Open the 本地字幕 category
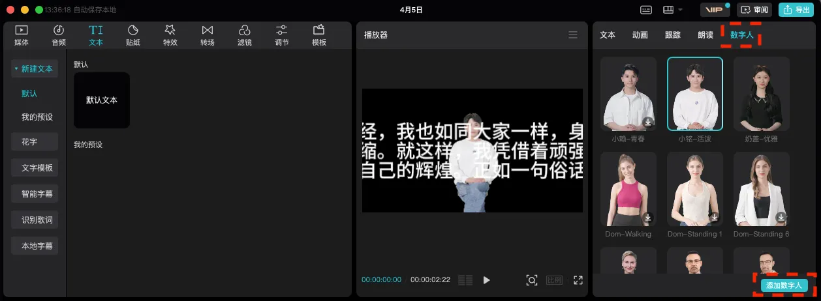 click(x=35, y=246)
